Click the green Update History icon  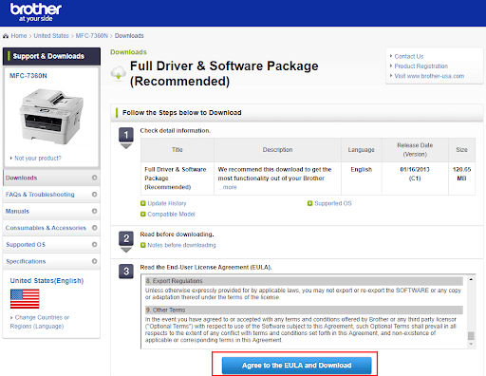point(143,203)
